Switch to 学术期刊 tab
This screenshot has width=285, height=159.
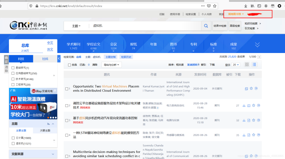73,46
